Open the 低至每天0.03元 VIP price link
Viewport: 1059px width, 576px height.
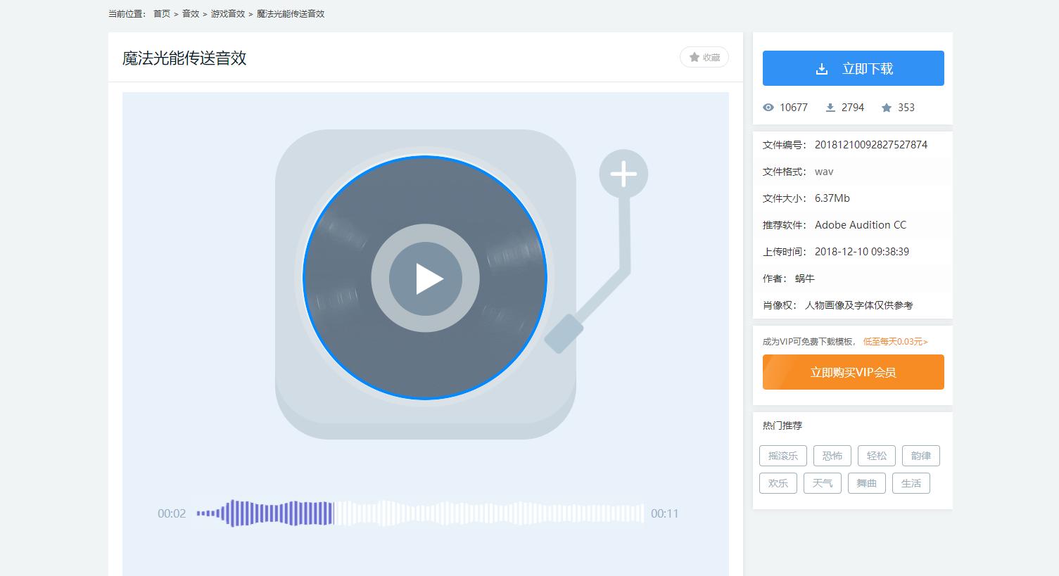coord(895,342)
